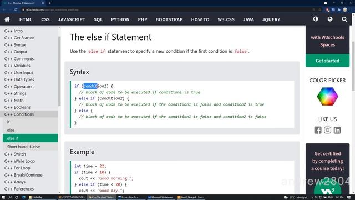Screen dimensions: 355x200
Task: Open the LinkedIn icon under Like Us
Action: 337,130
